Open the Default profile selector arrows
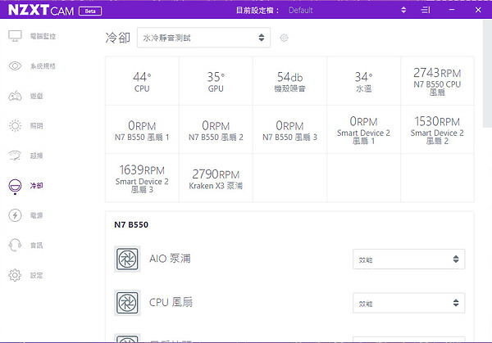Image resolution: width=492 pixels, height=343 pixels. (x=403, y=10)
